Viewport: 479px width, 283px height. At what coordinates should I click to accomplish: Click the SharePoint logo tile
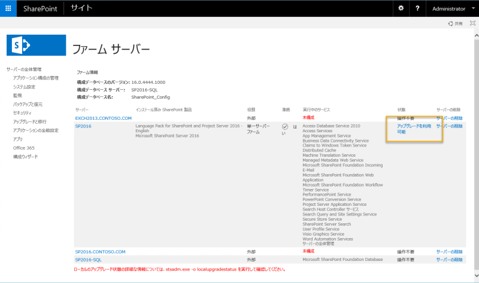point(37,45)
